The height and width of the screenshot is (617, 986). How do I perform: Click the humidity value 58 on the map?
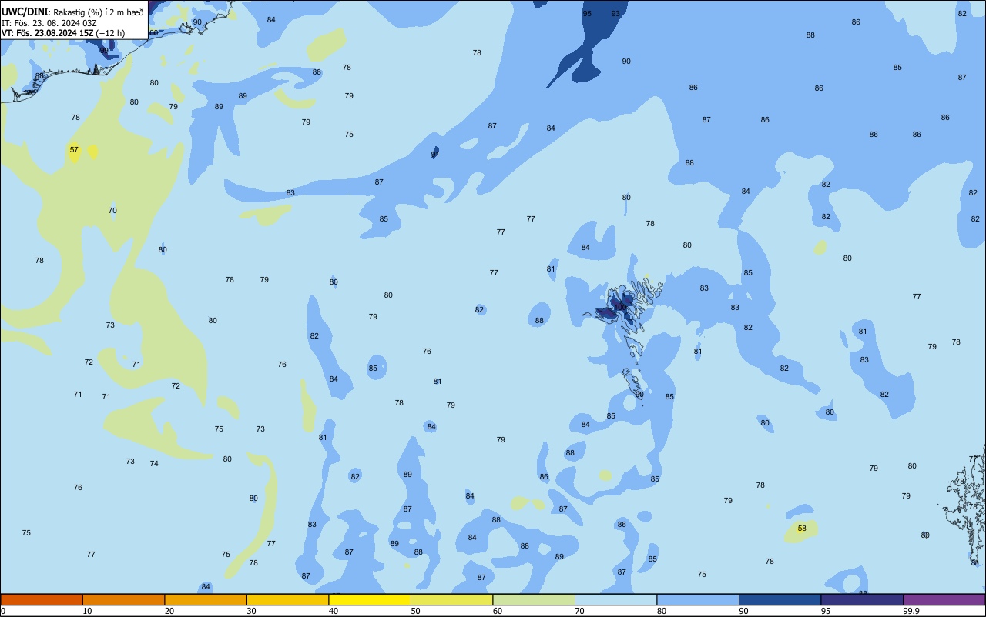(x=802, y=528)
